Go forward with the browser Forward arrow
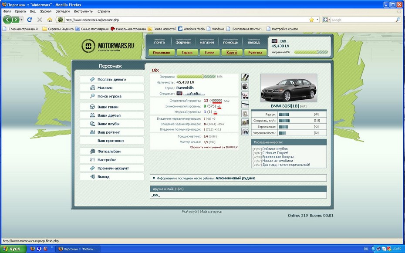The height and width of the screenshot is (253, 405). pyautogui.click(x=16, y=20)
